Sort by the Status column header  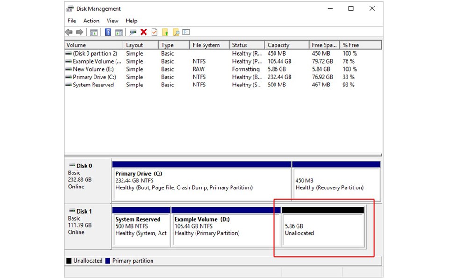coord(247,45)
